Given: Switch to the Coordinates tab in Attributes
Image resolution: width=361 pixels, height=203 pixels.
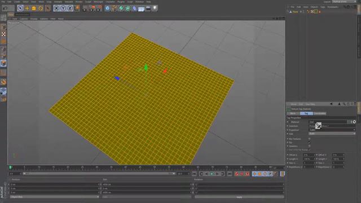Looking at the screenshot, I should click(x=320, y=113).
